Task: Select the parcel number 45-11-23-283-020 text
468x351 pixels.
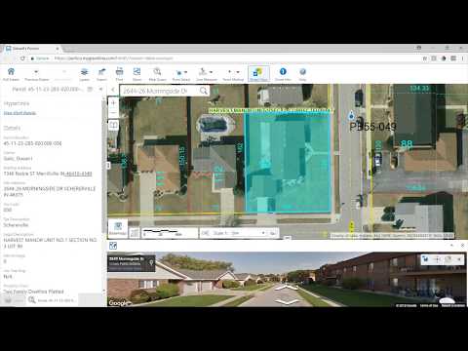Action: coord(32,143)
